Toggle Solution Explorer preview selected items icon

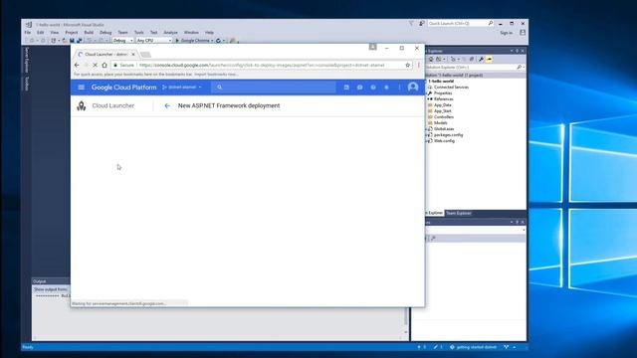(x=489, y=60)
